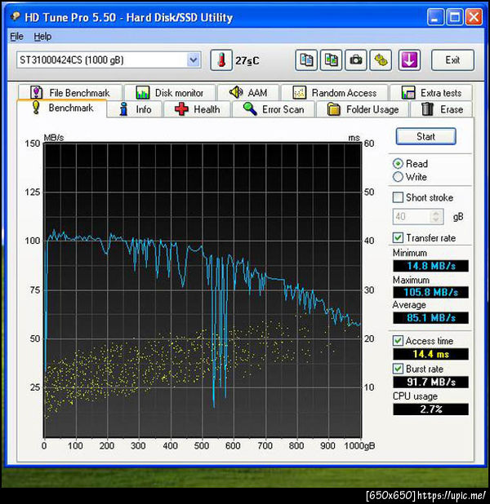490x504 pixels.
Task: Switch to the Random Access tab
Action: [335, 93]
